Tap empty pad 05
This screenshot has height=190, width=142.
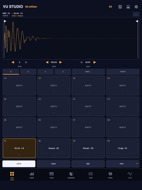click(x=19, y=127)
